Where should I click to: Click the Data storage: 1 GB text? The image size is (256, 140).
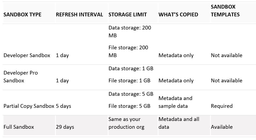click(131, 68)
